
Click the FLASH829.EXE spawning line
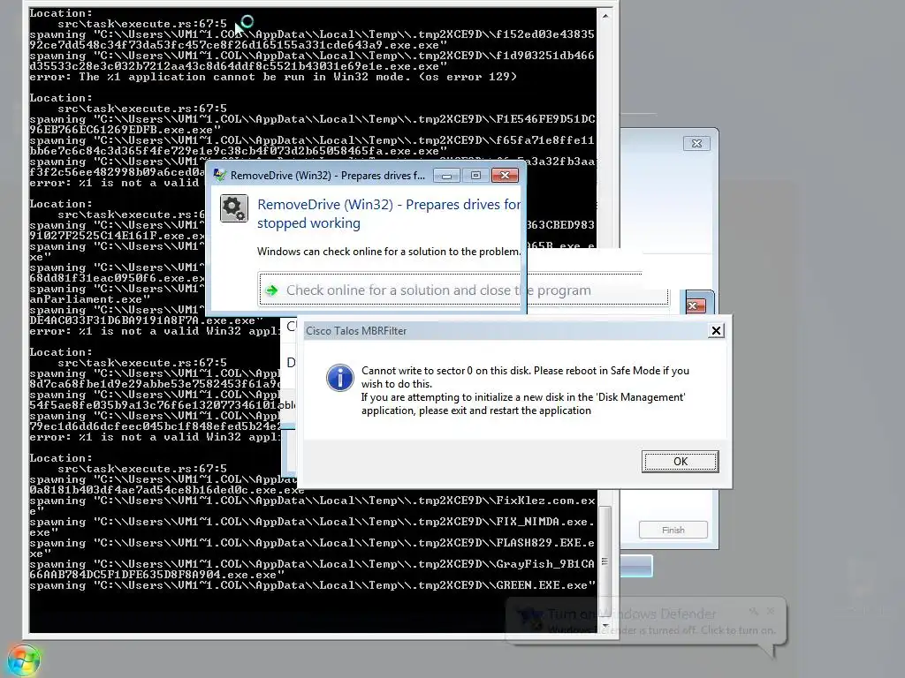click(x=312, y=548)
